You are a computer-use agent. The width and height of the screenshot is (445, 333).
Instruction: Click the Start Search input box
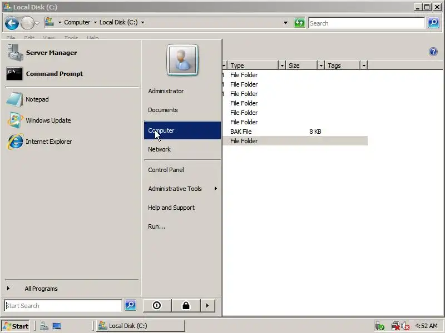tap(63, 306)
